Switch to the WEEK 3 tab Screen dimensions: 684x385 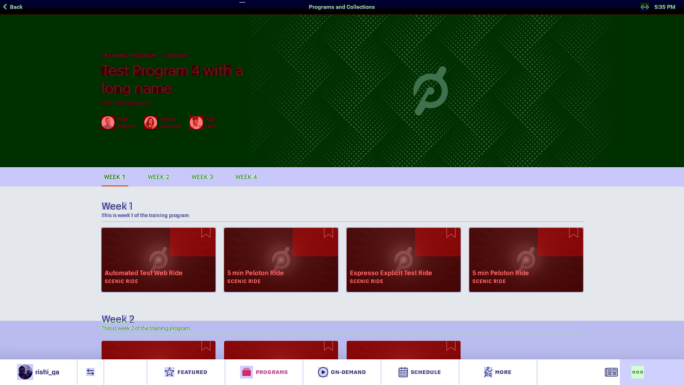coord(202,177)
